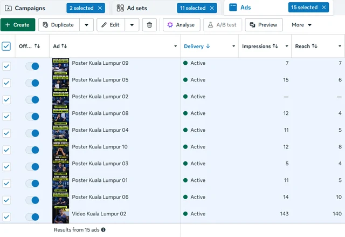Viewport: 345px width, 237px height.
Task: Click ad name Poster Kuala Lumpur 01
Action: 100,180
